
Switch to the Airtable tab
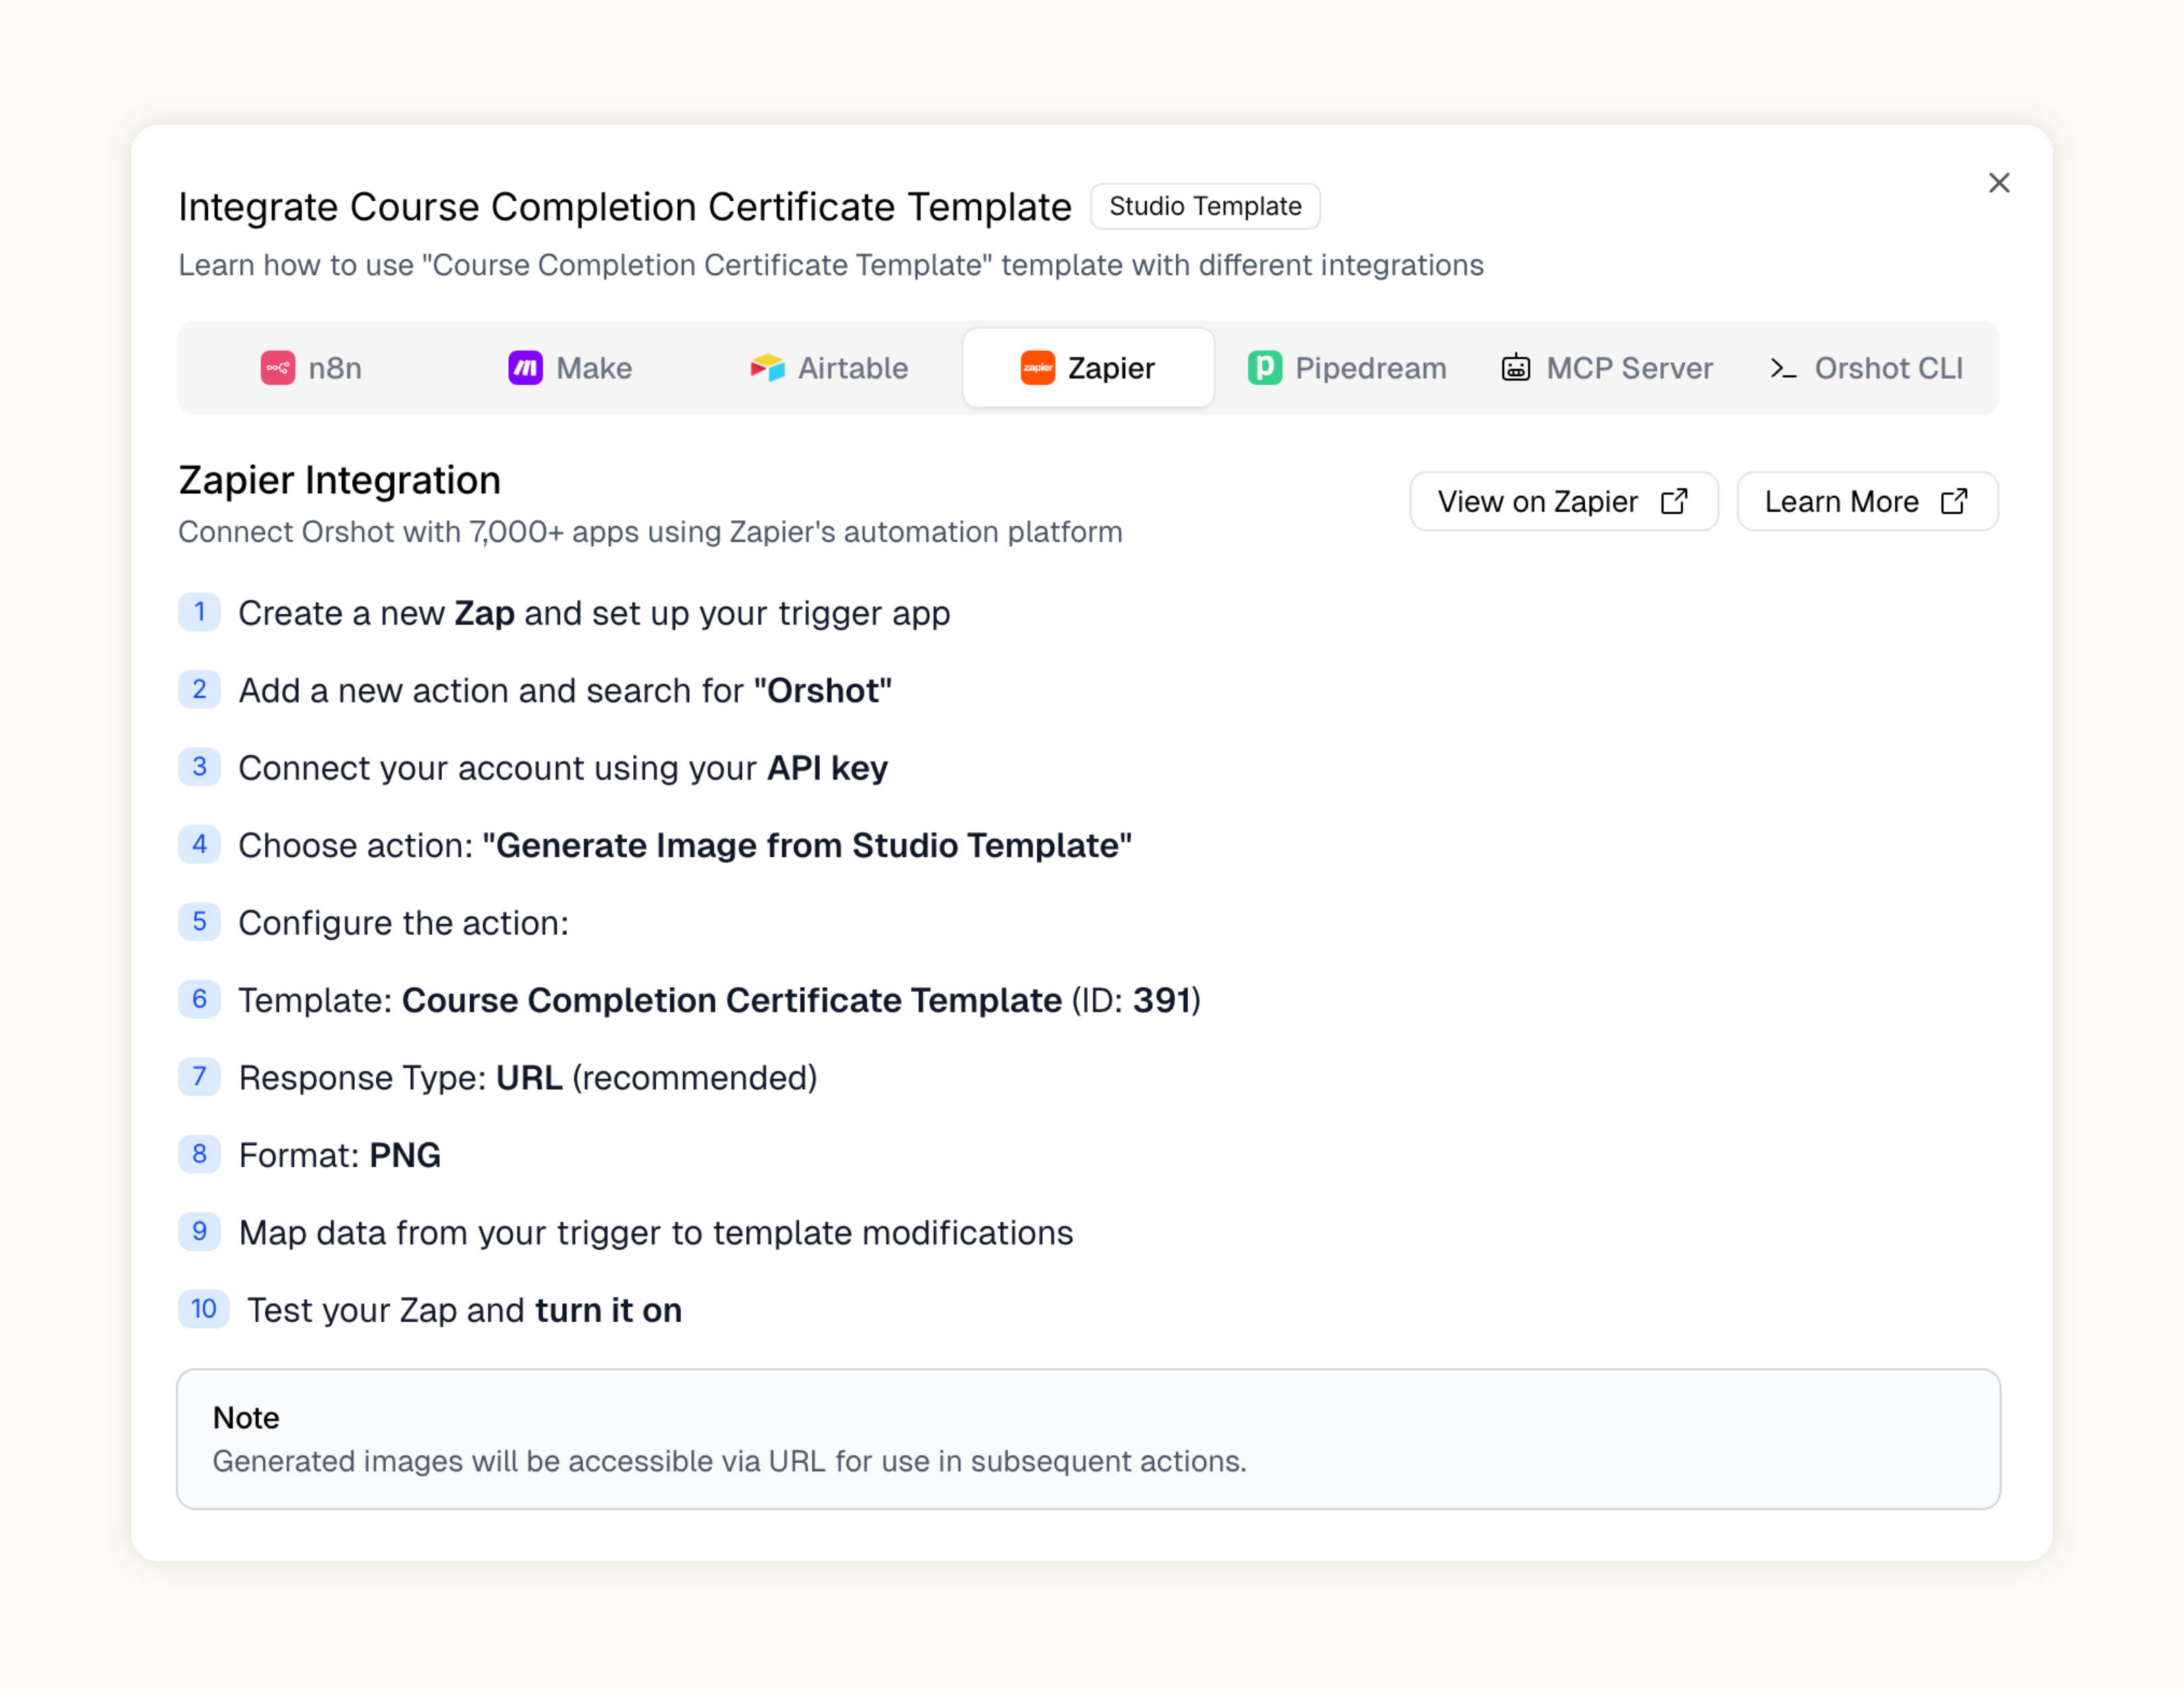(x=829, y=368)
